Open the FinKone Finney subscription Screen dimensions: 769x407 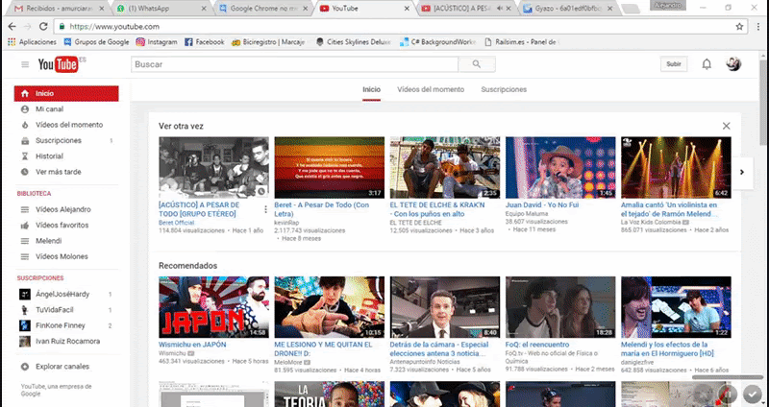click(x=66, y=325)
